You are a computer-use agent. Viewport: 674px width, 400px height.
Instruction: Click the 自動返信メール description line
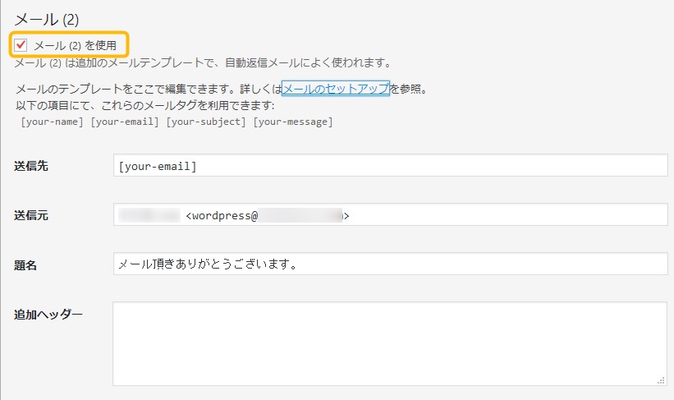tap(202, 63)
